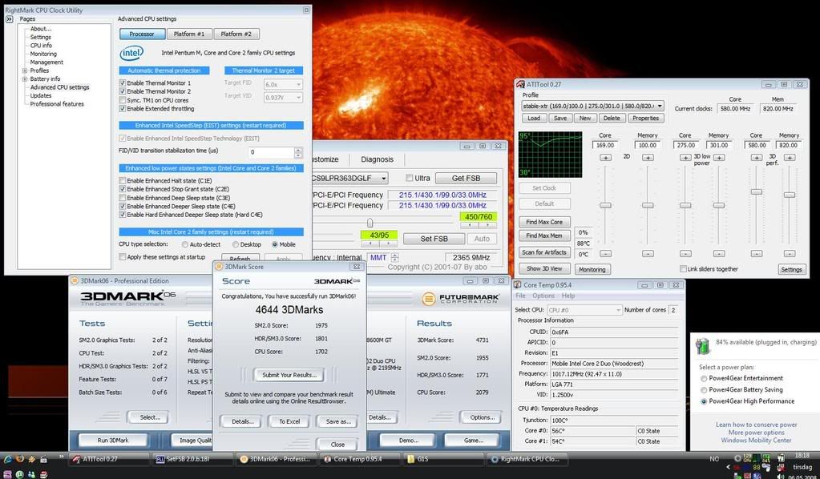Switch to Core Temp taskbar button
Screen dimensions: 820x479
(x=356, y=459)
